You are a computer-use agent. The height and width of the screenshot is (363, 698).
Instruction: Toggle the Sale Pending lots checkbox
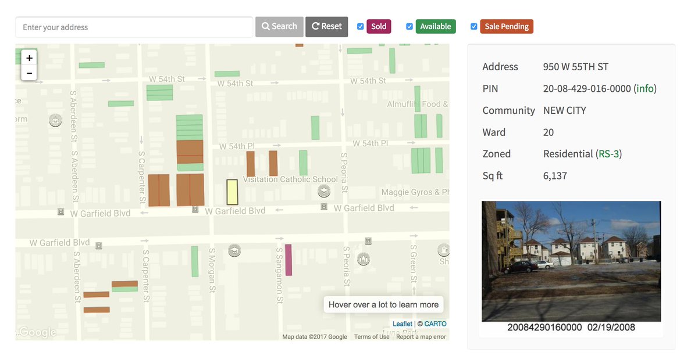[x=474, y=27]
